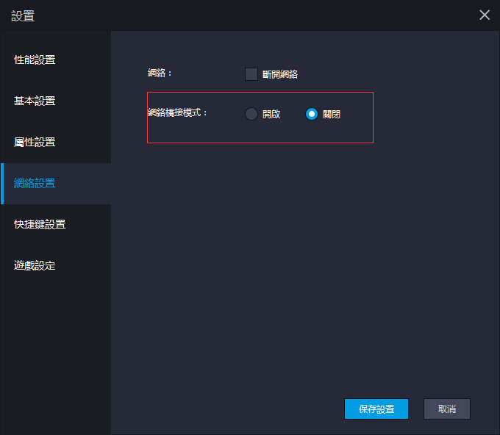The image size is (500, 435).
Task: Click the 關閉 text beside the radio
Action: (x=332, y=115)
